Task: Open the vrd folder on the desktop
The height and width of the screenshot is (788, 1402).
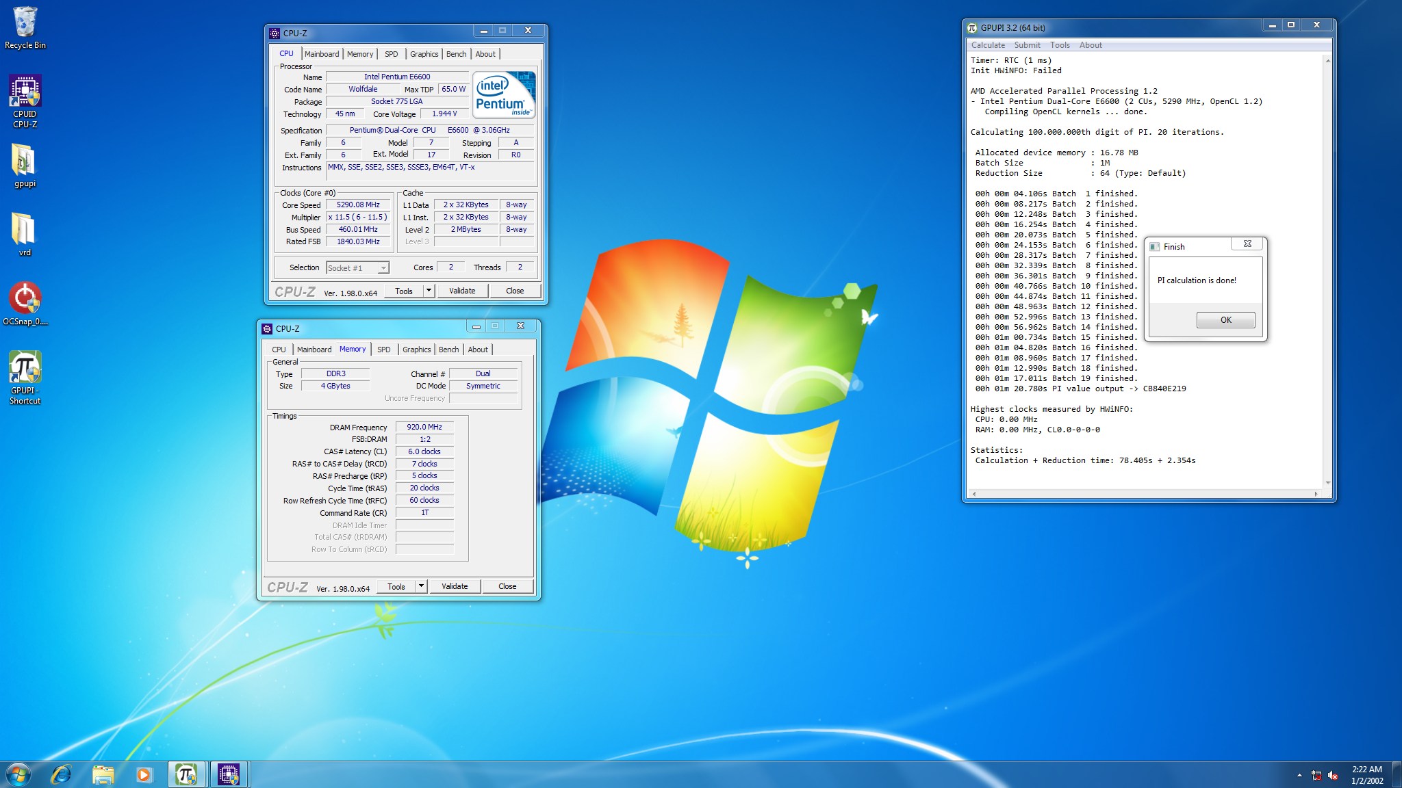Action: [25, 234]
